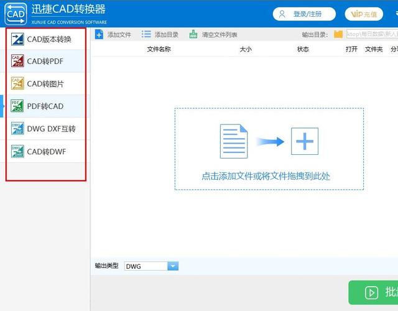Screen dimensions: 398x311
Task: Click the 文件夹 column header
Action: coord(374,49)
